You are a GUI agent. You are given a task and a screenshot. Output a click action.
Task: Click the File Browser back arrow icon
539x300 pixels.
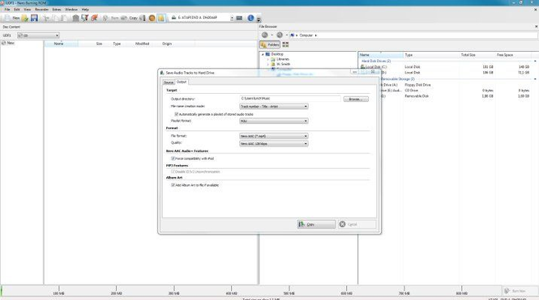pos(265,35)
